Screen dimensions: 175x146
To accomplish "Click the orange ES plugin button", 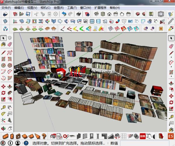I will click(x=171, y=136).
